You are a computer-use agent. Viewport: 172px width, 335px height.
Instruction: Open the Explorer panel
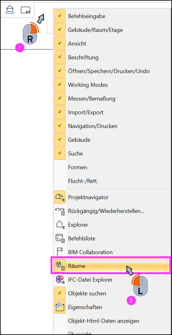tap(112, 225)
